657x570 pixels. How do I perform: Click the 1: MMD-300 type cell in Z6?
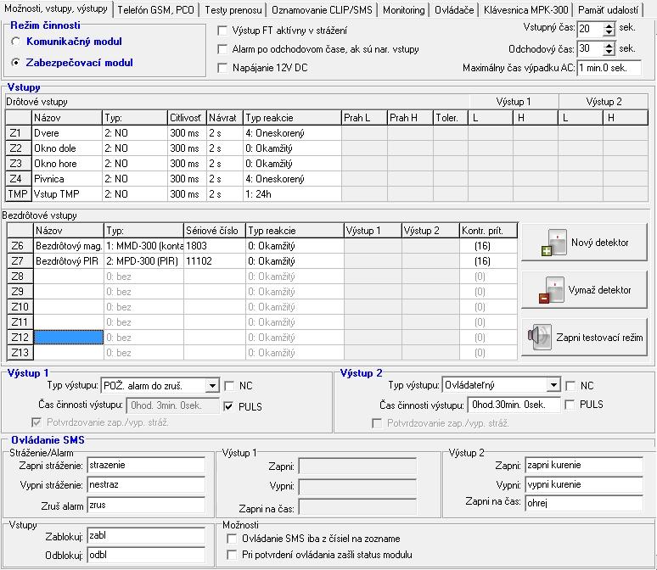coord(143,246)
